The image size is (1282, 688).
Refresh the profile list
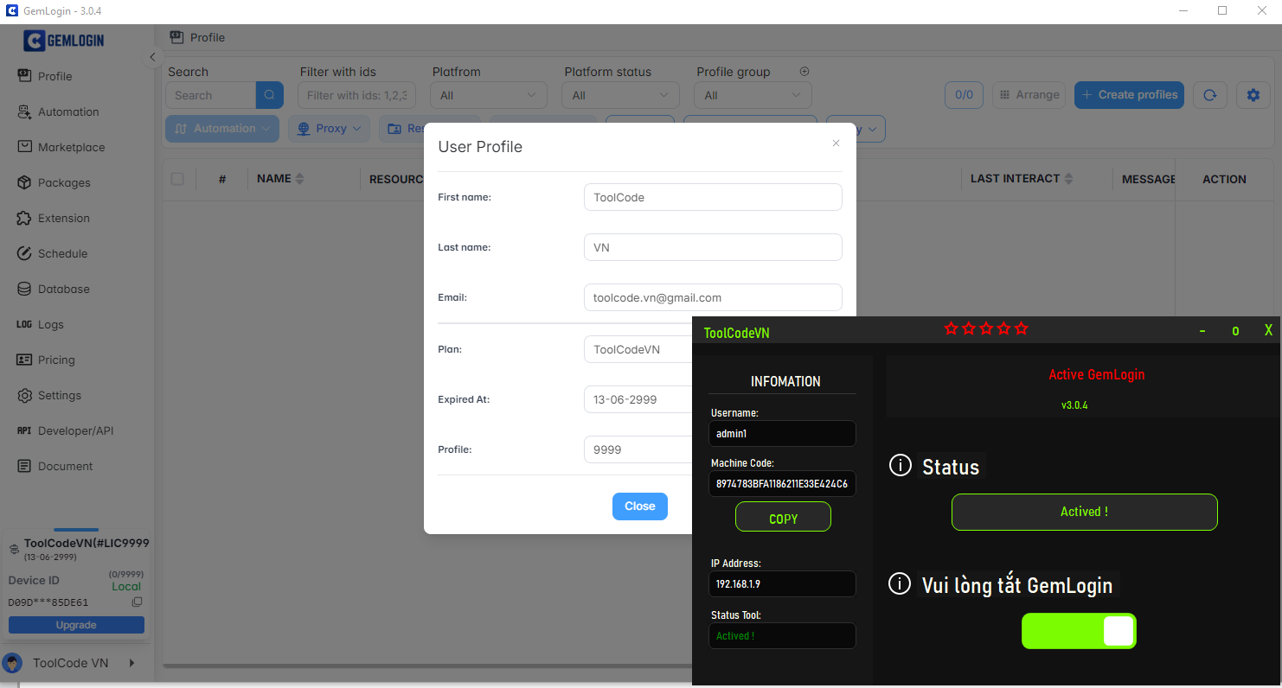(x=1210, y=95)
